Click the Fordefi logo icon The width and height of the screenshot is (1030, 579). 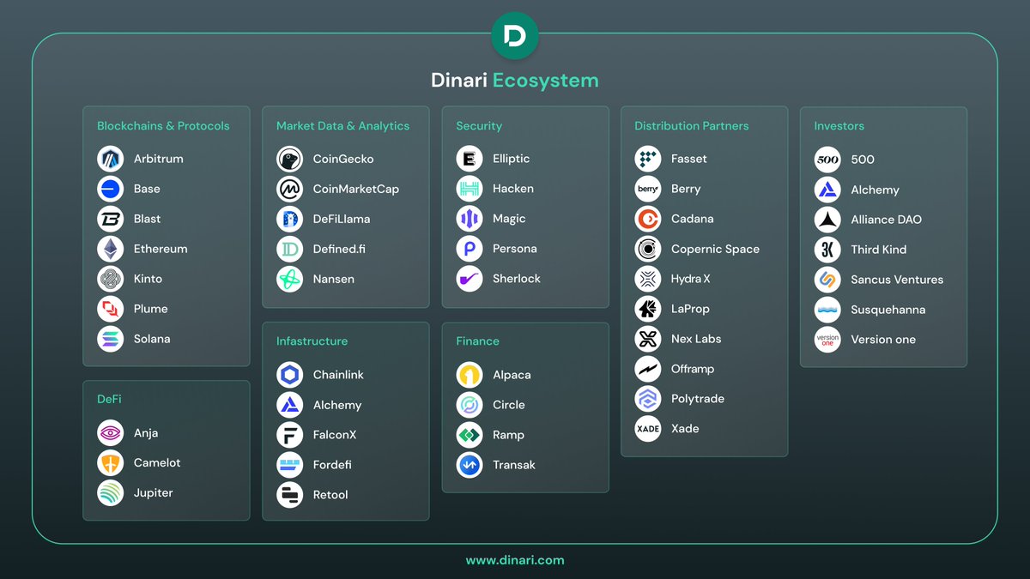click(x=290, y=465)
